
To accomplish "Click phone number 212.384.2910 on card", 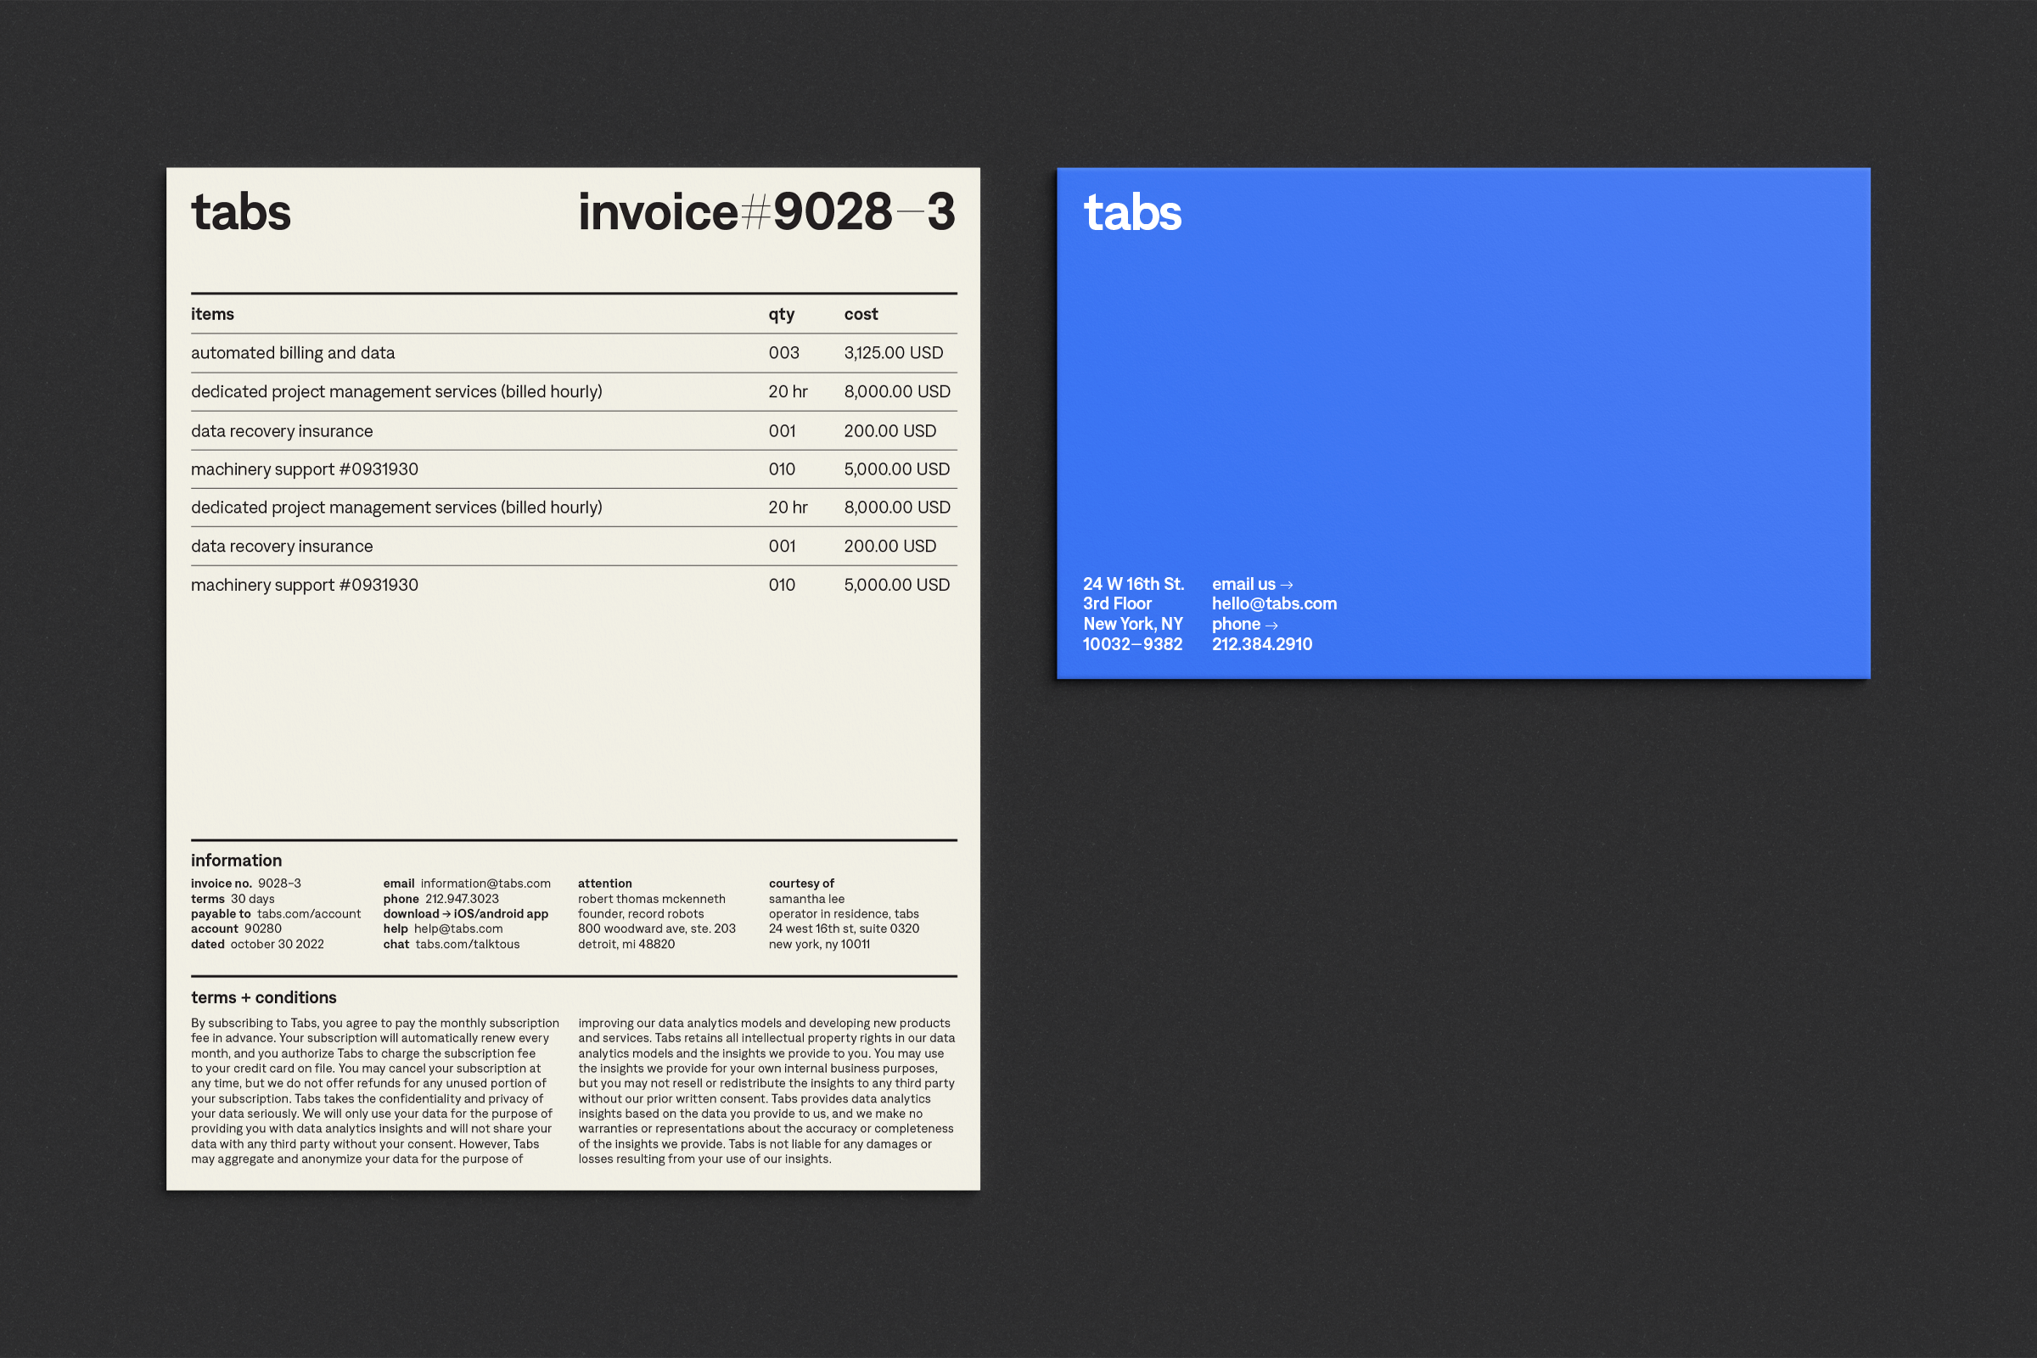I will (x=1261, y=644).
